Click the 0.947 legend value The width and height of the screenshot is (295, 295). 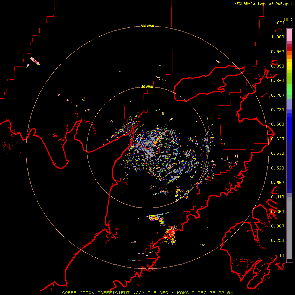pyautogui.click(x=278, y=51)
